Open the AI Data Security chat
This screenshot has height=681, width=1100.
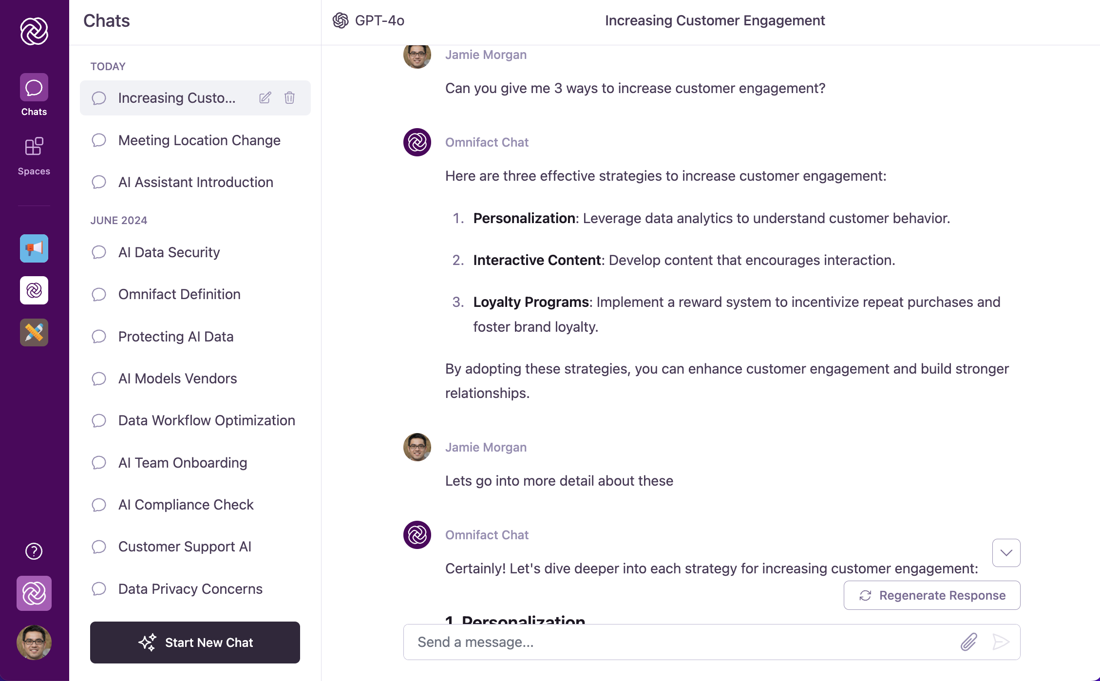[x=169, y=252]
